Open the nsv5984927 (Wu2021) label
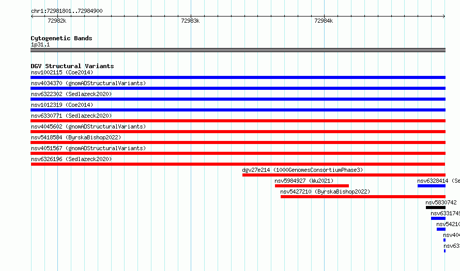This screenshot has width=460, height=271. pos(304,181)
